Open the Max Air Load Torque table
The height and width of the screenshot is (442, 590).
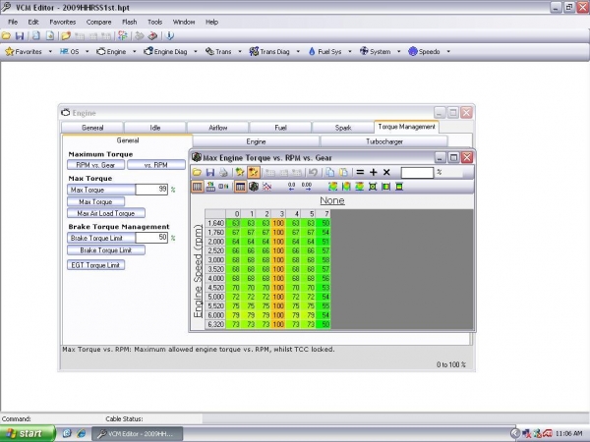coord(103,213)
